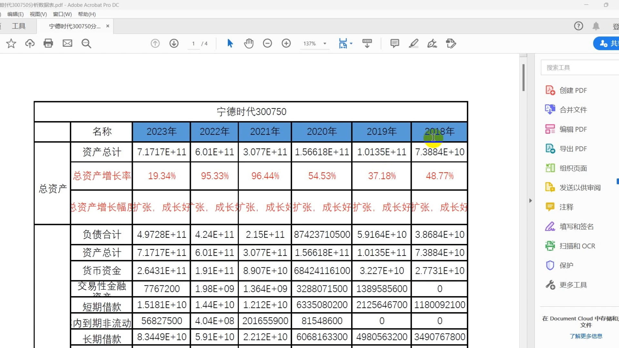Screen dimensions: 619x348
Task: Upload file to cloud with the cloud icon
Action: 30,43
